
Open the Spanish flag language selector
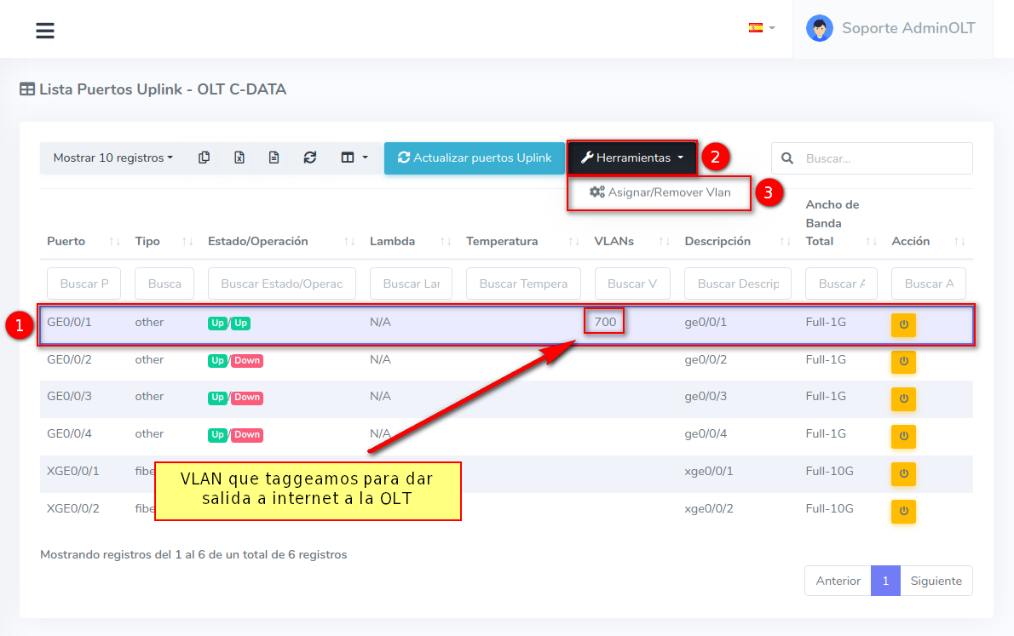(x=761, y=28)
